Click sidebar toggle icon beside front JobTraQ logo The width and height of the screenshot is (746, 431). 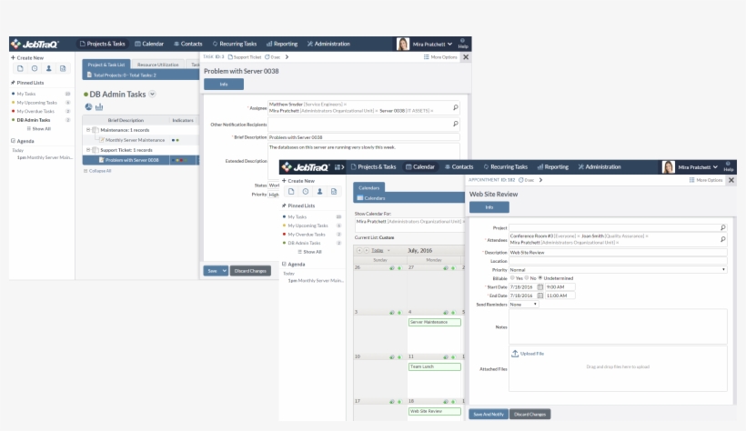pos(338,167)
